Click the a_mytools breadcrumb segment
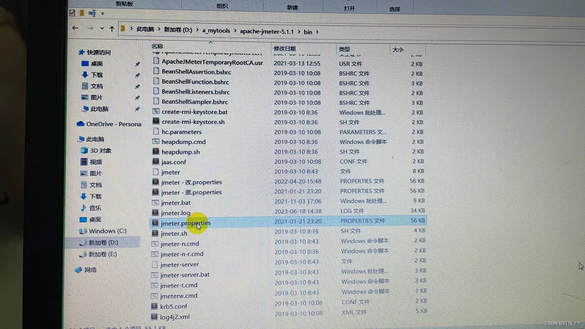Screen dimensions: 585x329 [x=216, y=31]
